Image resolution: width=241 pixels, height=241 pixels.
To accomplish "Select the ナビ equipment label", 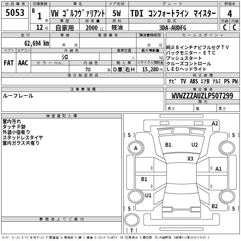I will tap(173, 81).
